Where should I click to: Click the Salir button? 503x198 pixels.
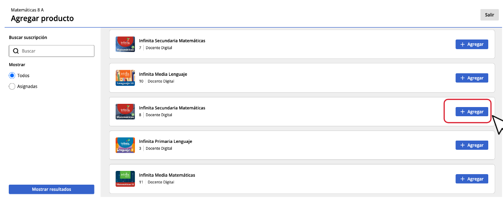pos(489,15)
